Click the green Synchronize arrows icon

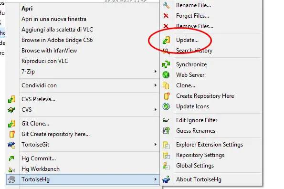[x=166, y=64]
